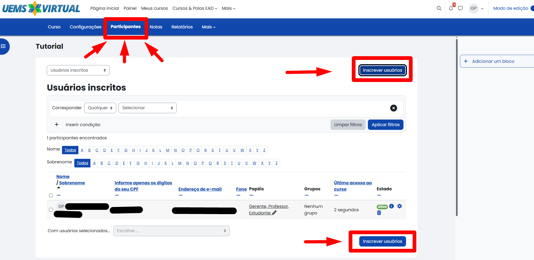Screen dimensions: 534x260
Task: Click the search magnifier icon
Action: pyautogui.click(x=439, y=8)
